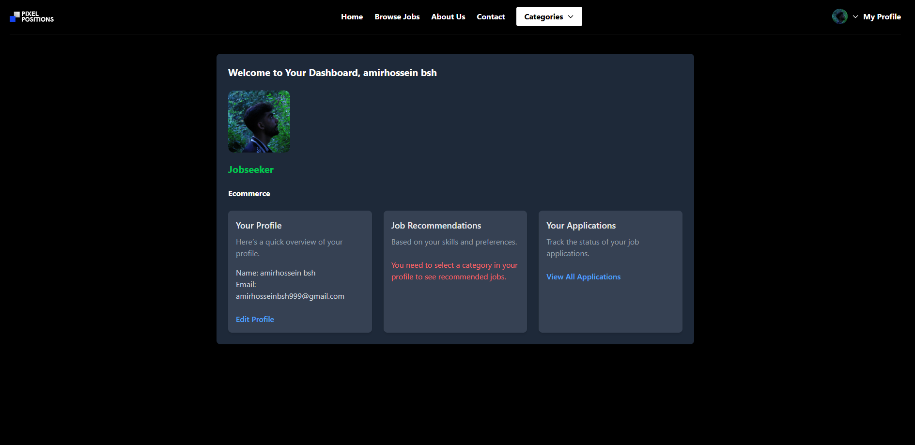Click the small navbar avatar image

[x=839, y=16]
